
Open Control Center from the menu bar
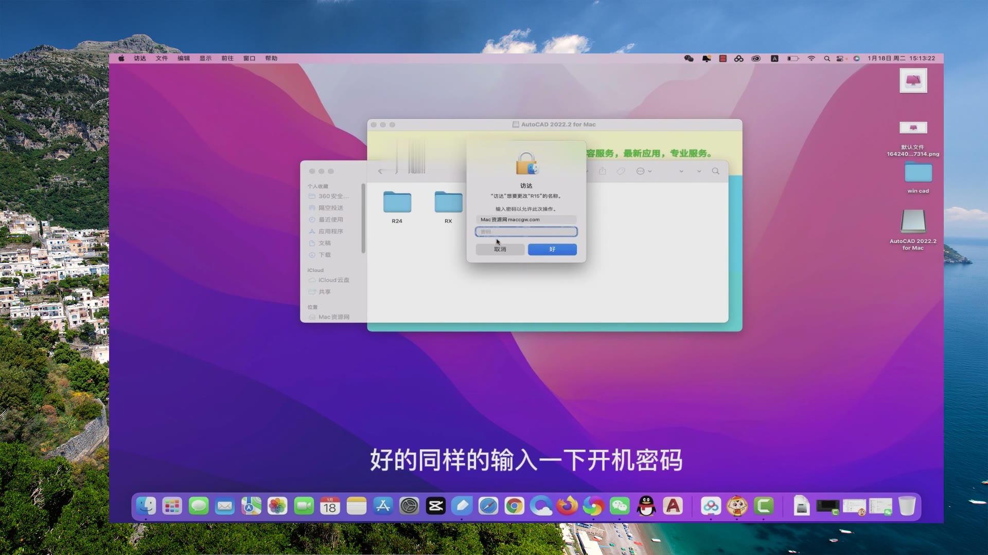pos(840,59)
